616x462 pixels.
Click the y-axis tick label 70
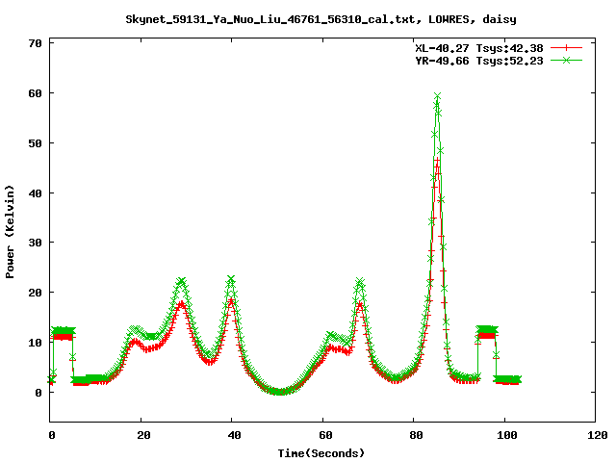coord(35,43)
